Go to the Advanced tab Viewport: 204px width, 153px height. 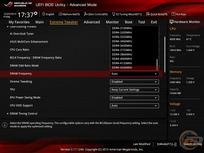point(92,22)
